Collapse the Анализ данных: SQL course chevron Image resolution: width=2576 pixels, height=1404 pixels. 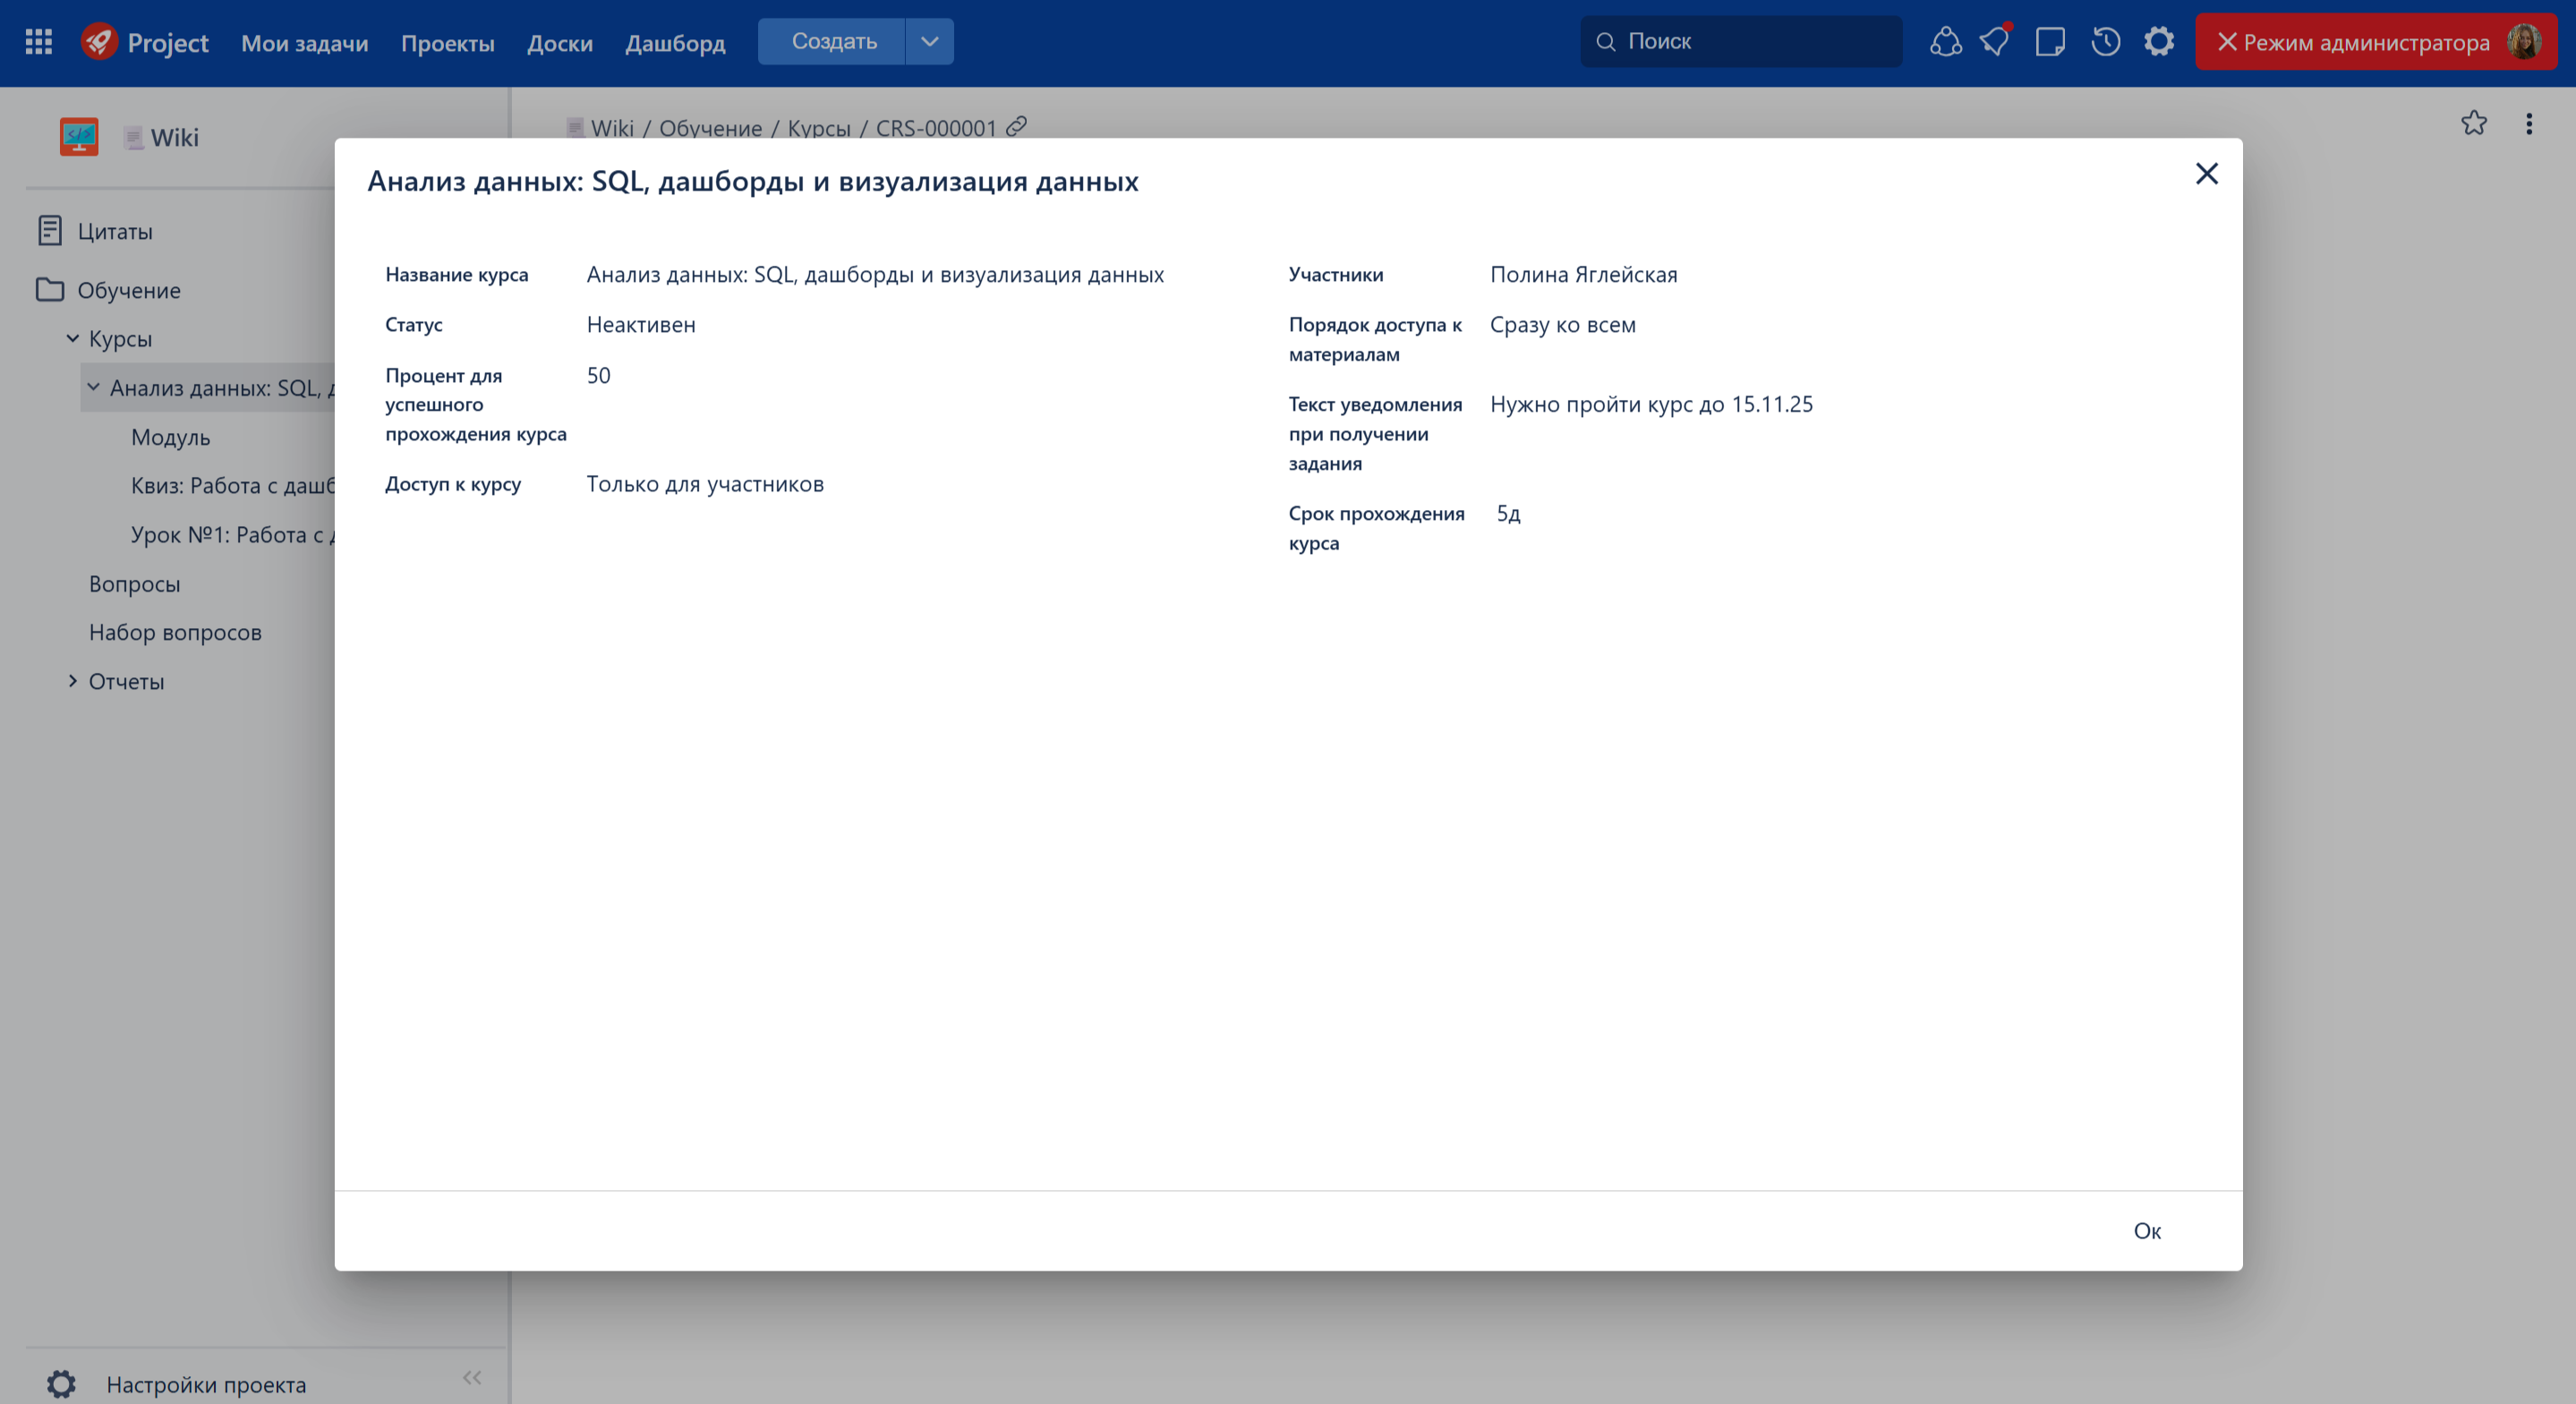tap(93, 387)
